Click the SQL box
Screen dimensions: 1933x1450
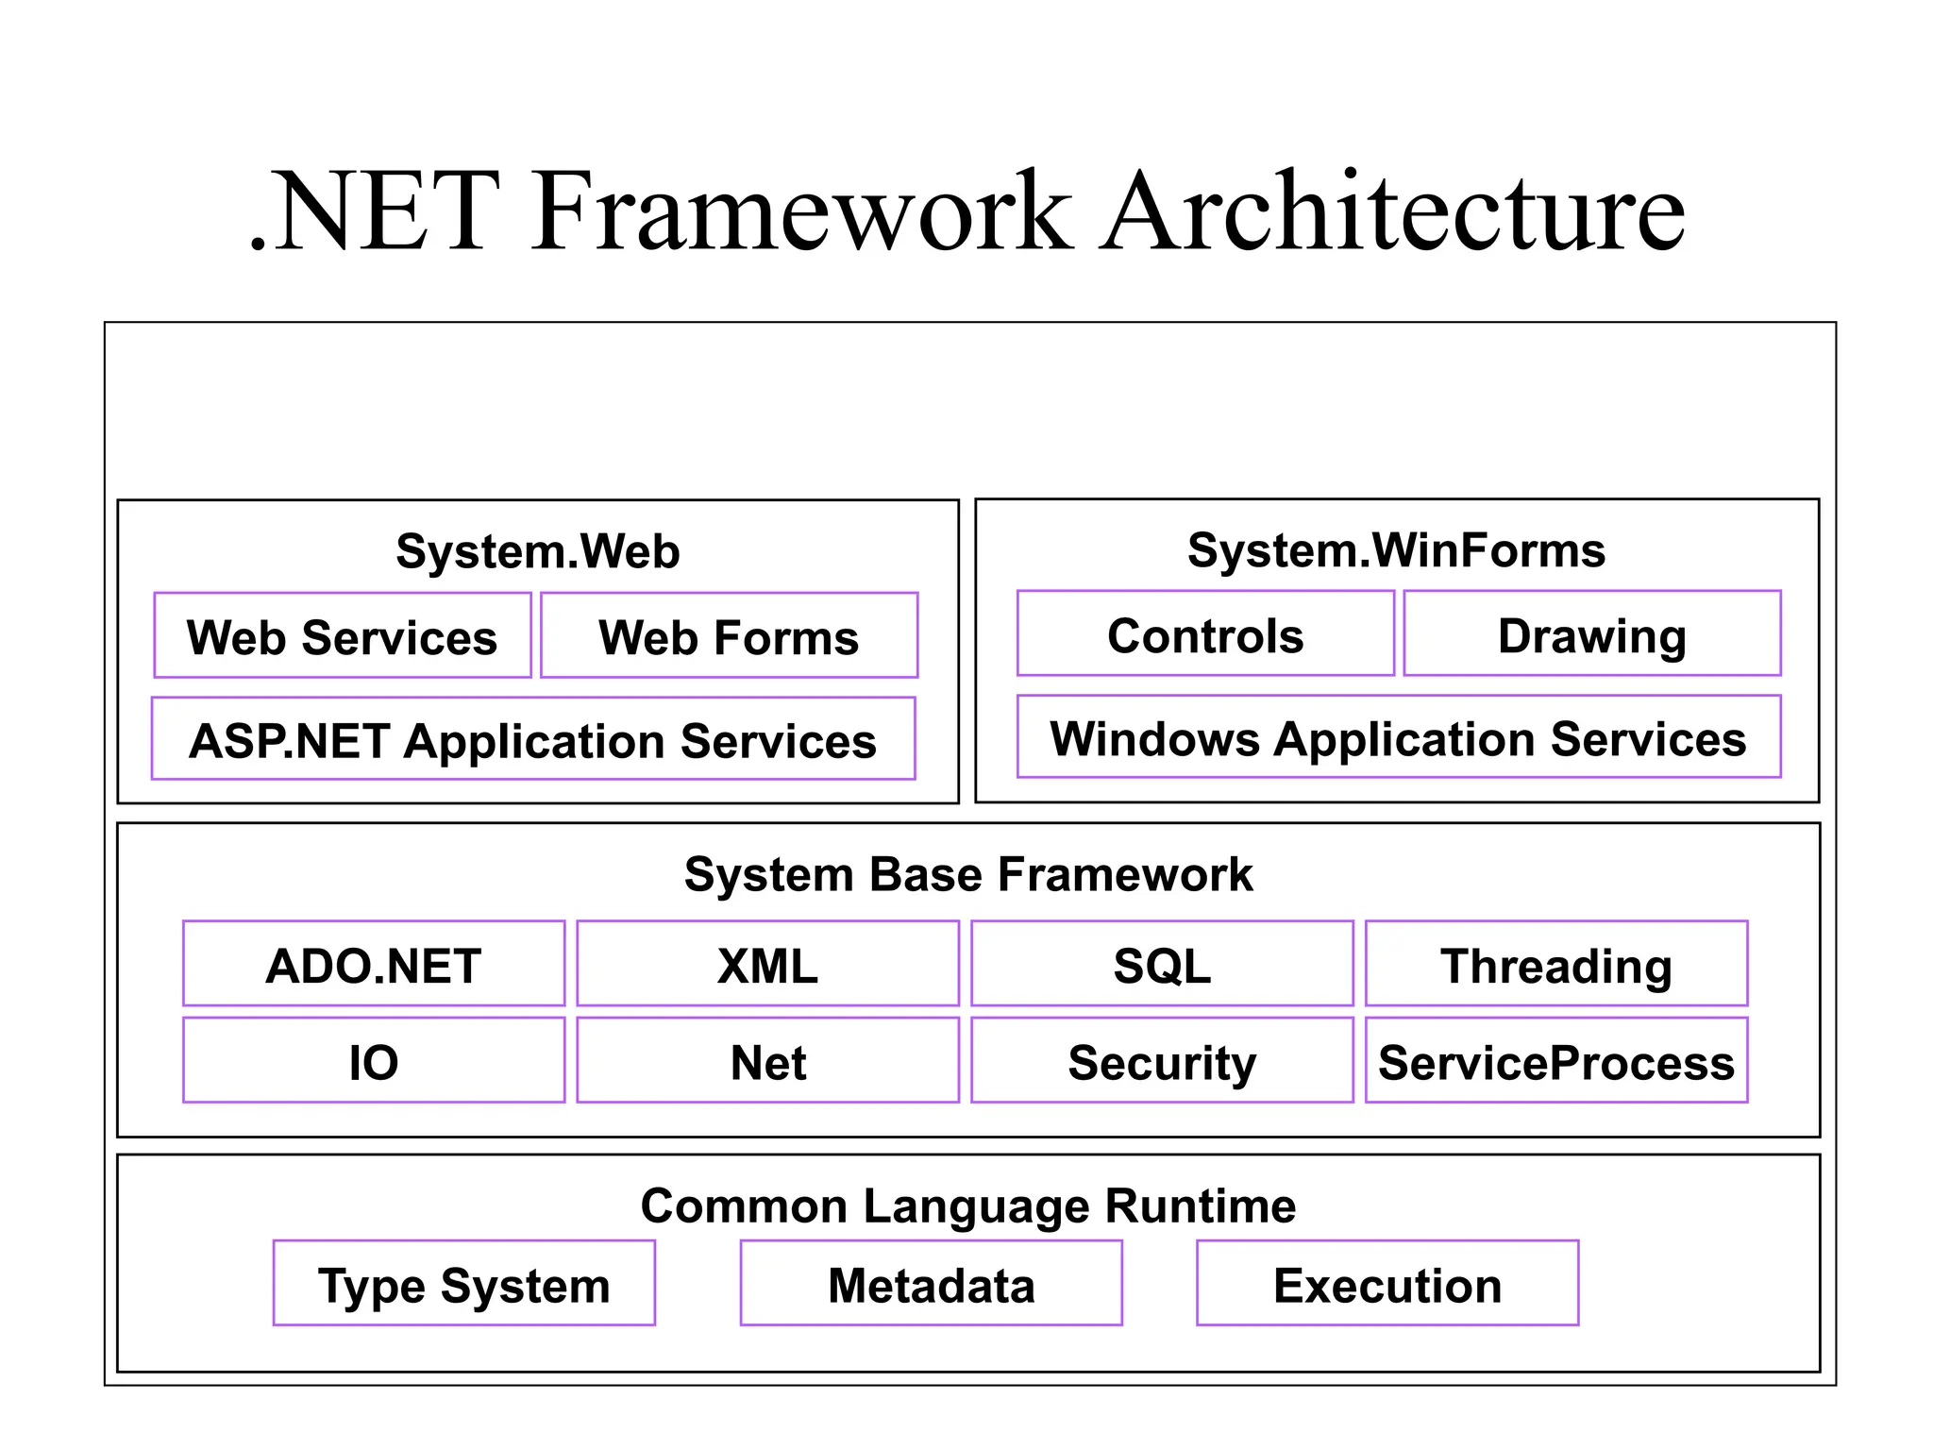[x=1162, y=963]
